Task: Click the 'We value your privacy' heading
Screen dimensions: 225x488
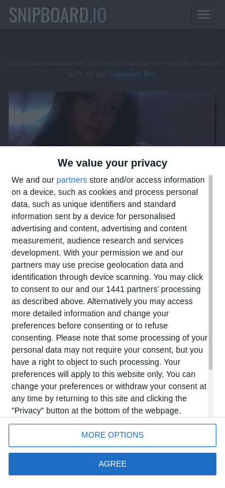Action: pyautogui.click(x=112, y=163)
